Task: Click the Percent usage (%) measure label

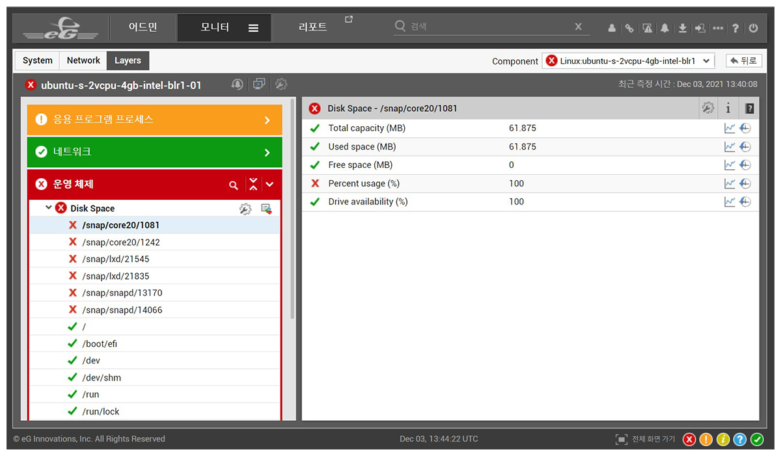Action: (x=364, y=183)
